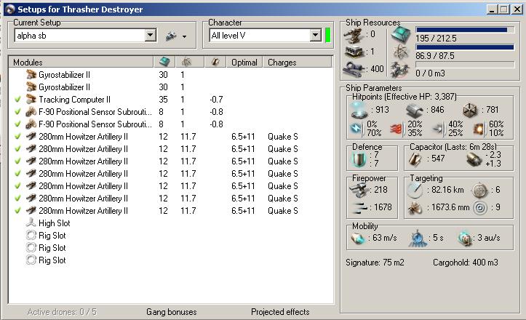
Task: Click the CPU resource icon beside 195 / 212.5
Action: [x=401, y=34]
